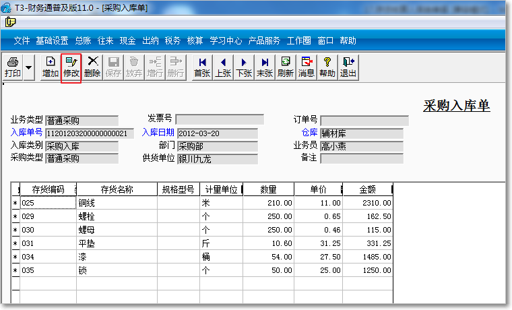Image resolution: width=512 pixels, height=310 pixels.
Task: Open the 工作圈 menu
Action: tap(298, 41)
